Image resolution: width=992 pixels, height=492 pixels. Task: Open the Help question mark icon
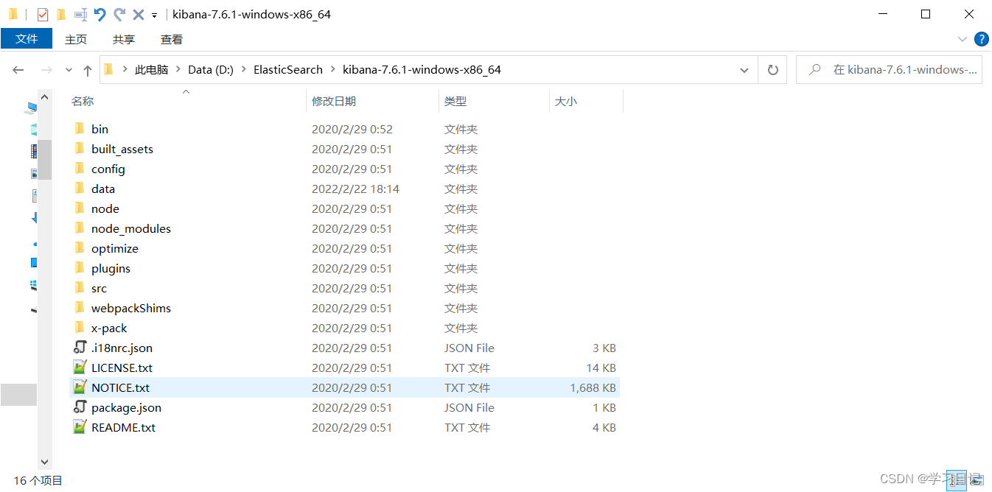981,39
